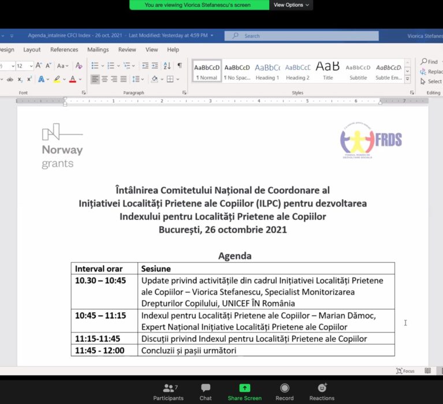Expand the numbering style dropdown arrow
Viewport: 443px width, 404px height.
point(118,66)
